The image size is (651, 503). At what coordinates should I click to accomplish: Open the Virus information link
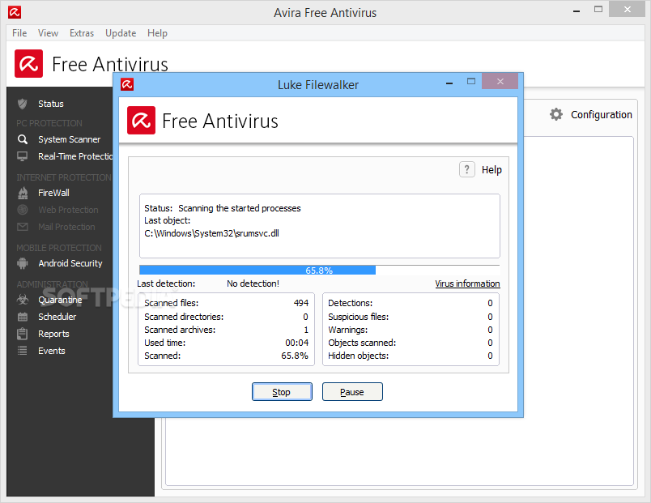pos(467,283)
